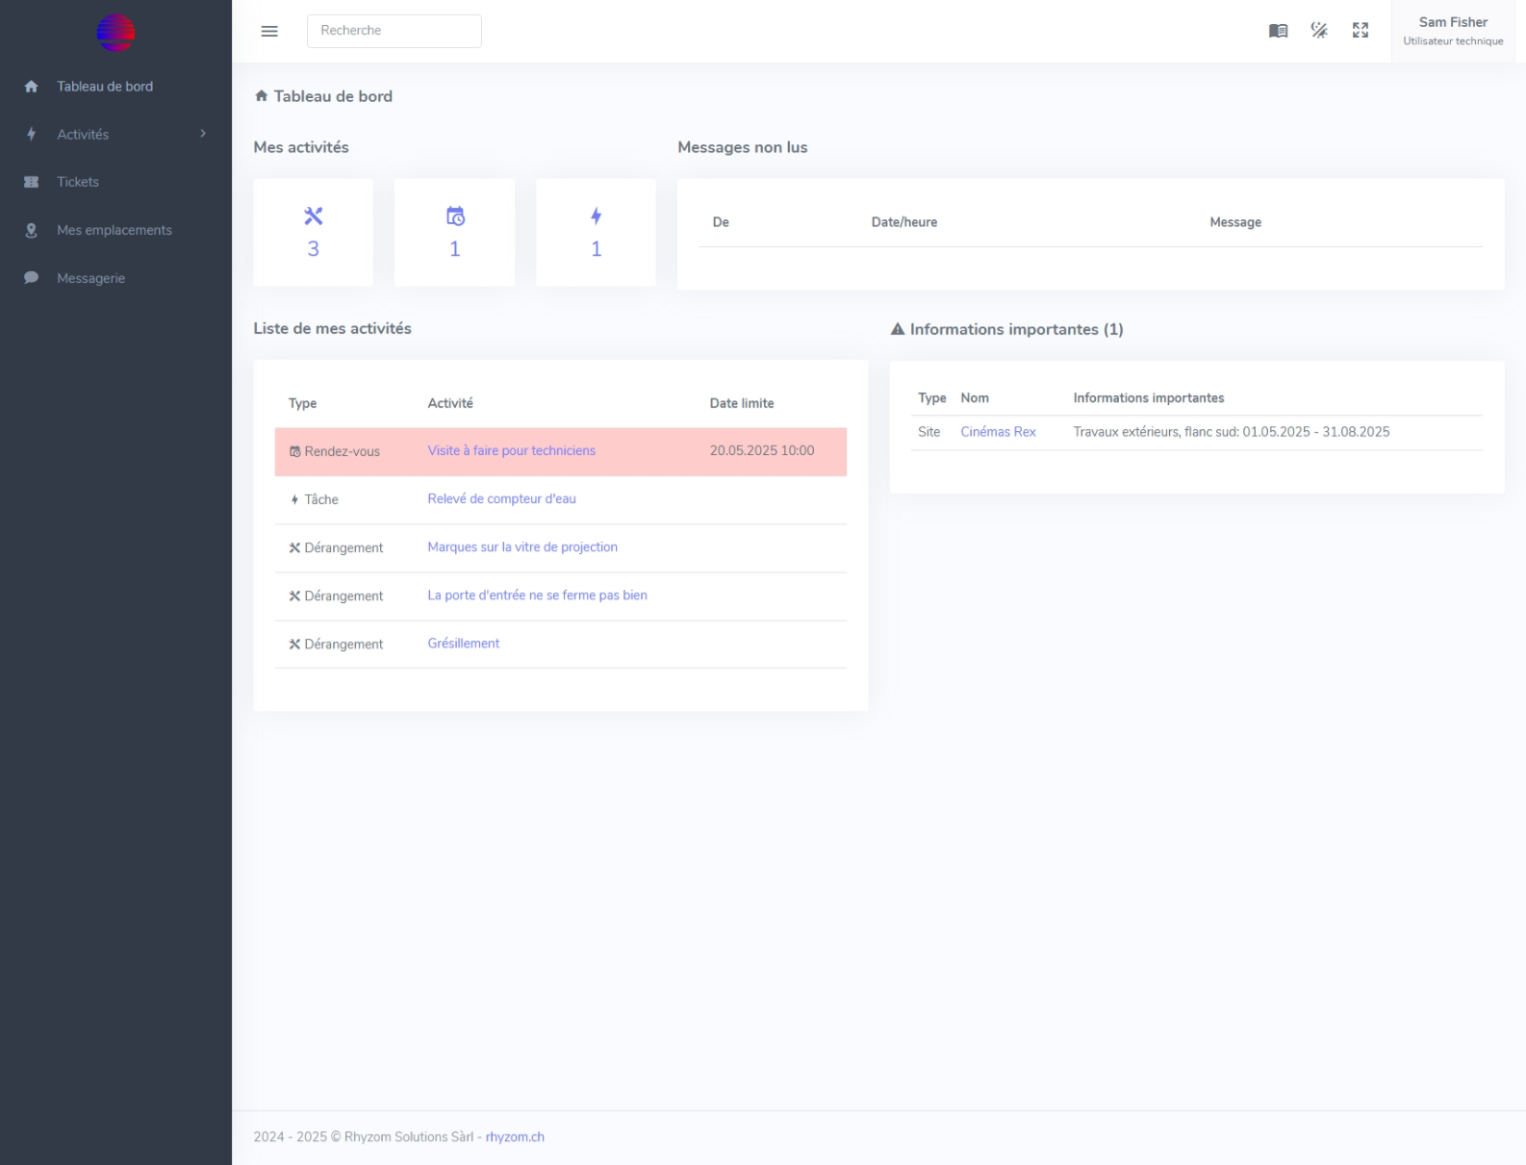Open the Sam Fisher user menu
This screenshot has width=1526, height=1165.
1452,31
